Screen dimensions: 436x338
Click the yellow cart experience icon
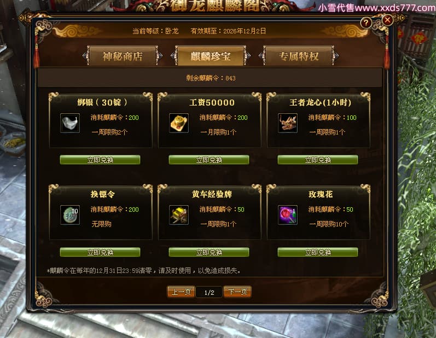(x=179, y=215)
